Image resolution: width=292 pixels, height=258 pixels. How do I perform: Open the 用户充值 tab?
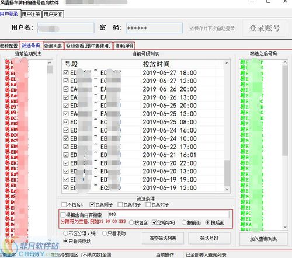pos(53,14)
